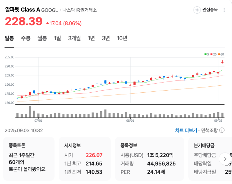Click the latest candlestick near 09/02
Screen dimensions: 232x184
222,62
